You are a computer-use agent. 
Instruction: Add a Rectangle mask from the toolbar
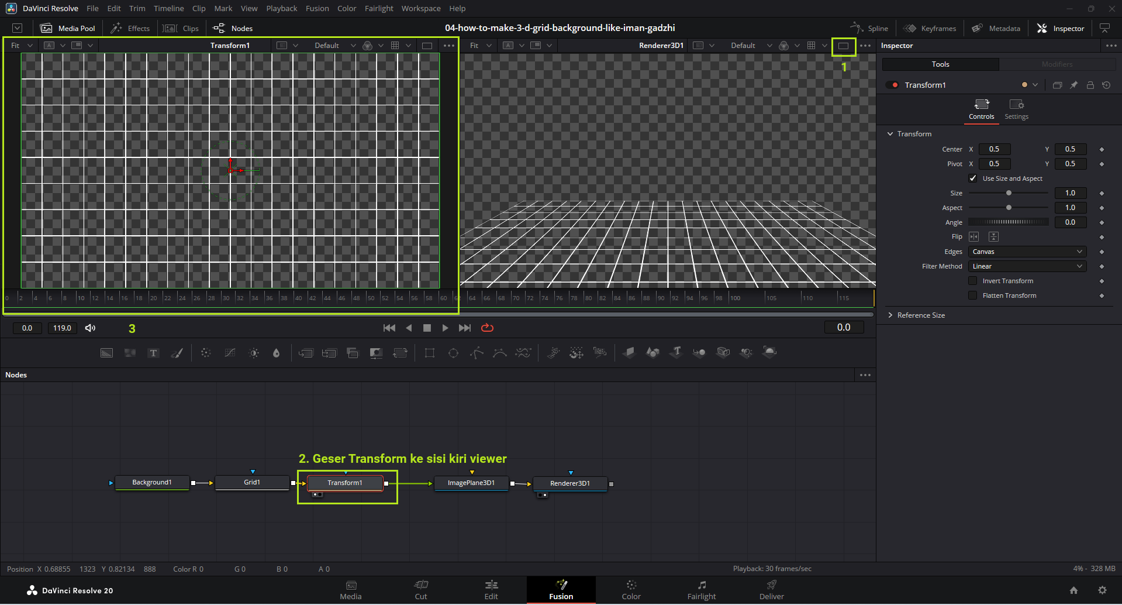(x=430, y=353)
